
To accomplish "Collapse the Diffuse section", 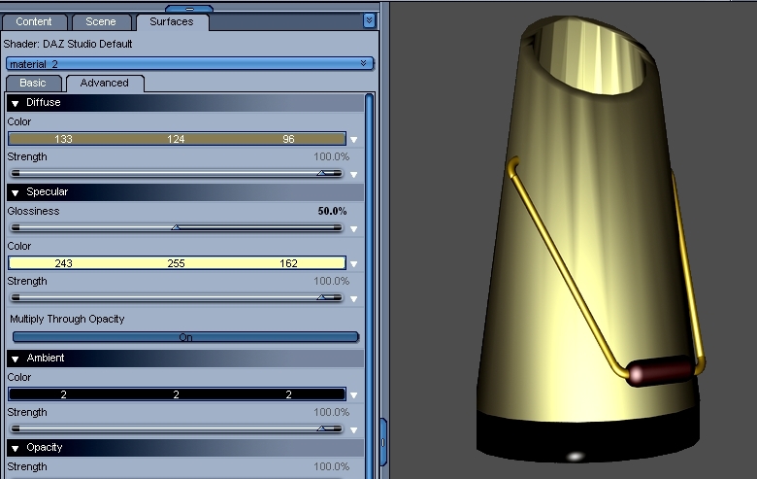I will 16,103.
